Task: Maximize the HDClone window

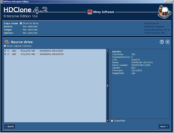Action: pos(169,2)
